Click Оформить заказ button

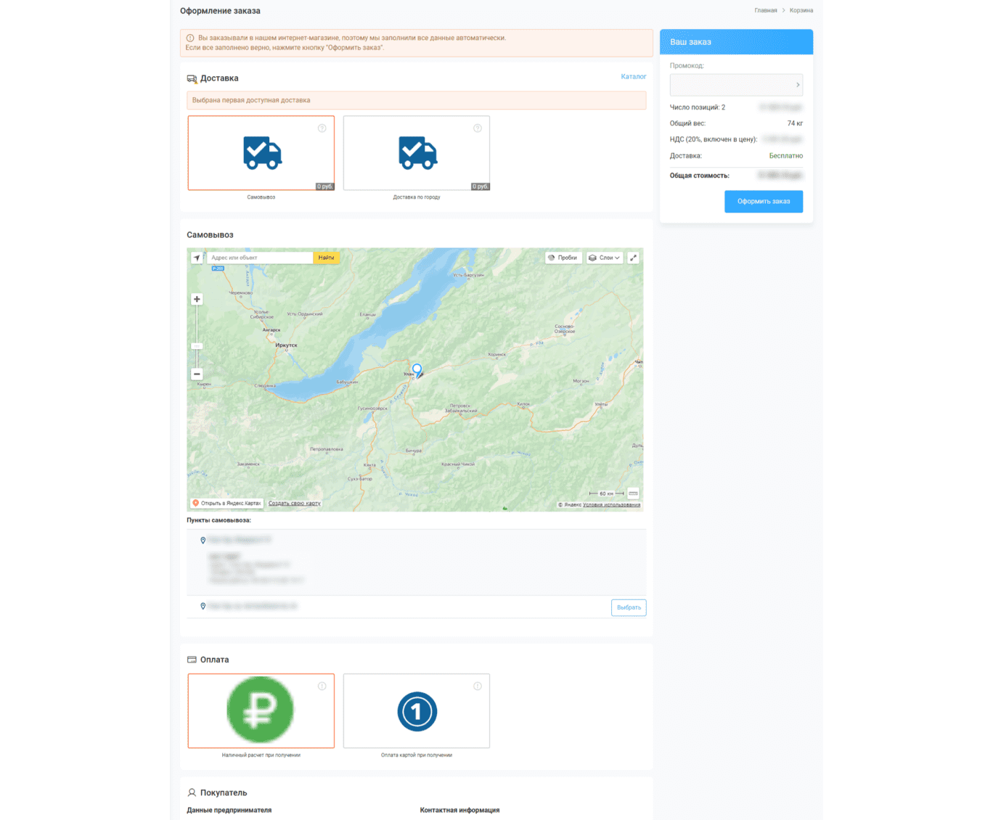coord(764,201)
